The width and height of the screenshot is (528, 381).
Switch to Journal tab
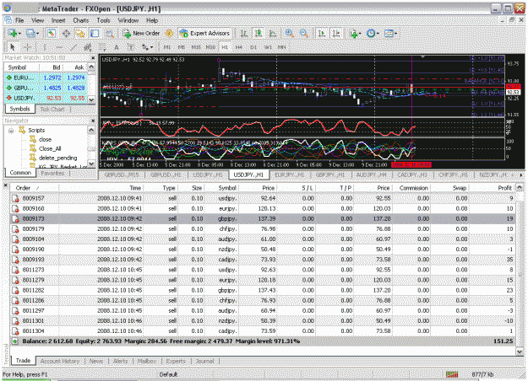[204, 361]
